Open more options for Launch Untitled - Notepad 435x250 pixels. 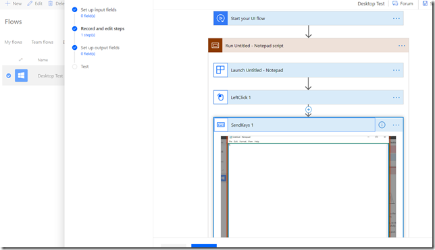click(396, 70)
